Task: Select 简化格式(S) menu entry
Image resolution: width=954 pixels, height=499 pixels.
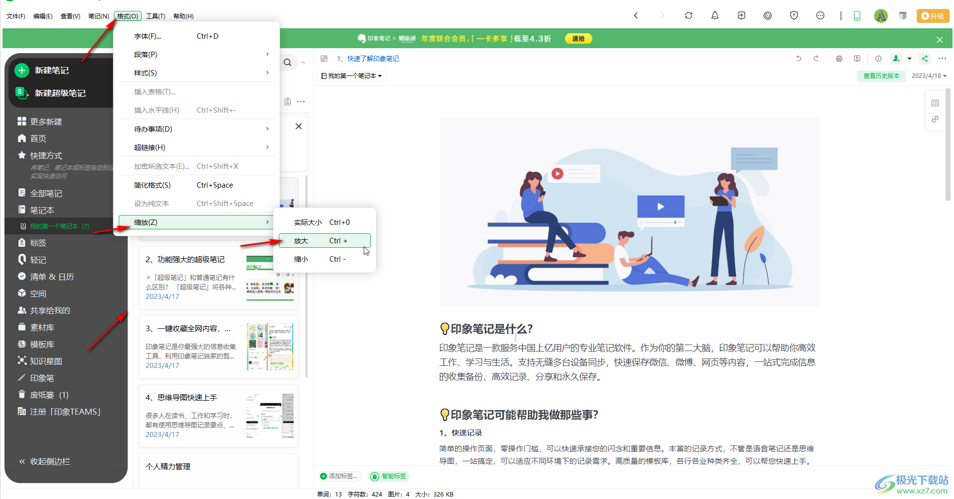Action: 197,185
